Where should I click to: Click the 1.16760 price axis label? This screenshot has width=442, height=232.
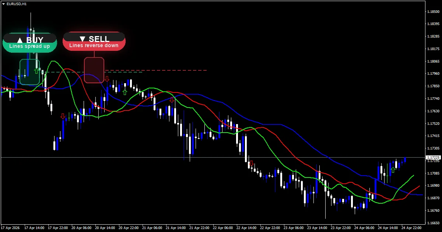point(433,211)
